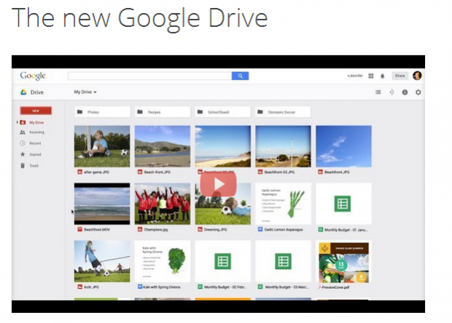Open Trash in sidebar

click(34, 166)
